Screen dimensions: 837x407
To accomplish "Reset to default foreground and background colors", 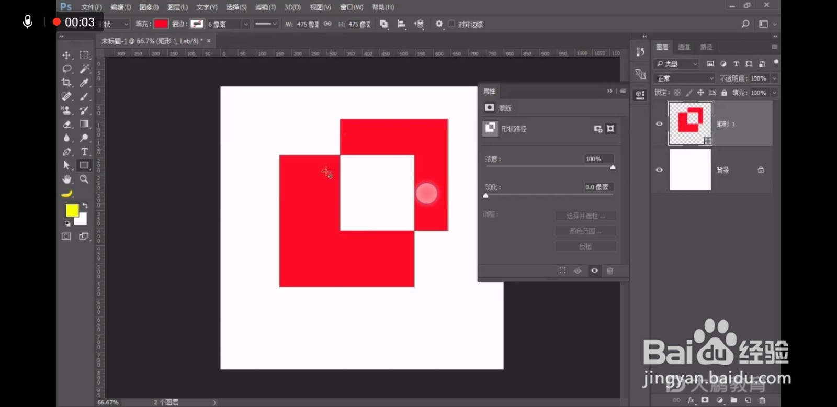I will 67,223.
